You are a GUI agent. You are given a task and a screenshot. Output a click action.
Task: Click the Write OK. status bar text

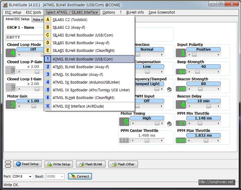(x=11, y=185)
